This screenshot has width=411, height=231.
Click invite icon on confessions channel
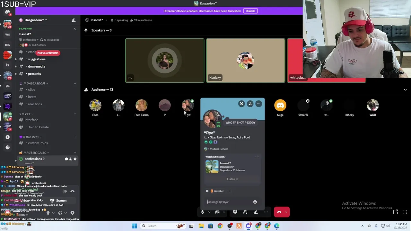click(x=71, y=159)
